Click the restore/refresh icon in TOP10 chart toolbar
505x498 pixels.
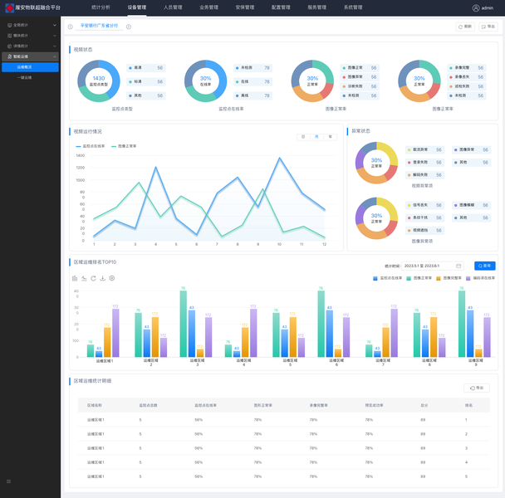click(x=93, y=278)
